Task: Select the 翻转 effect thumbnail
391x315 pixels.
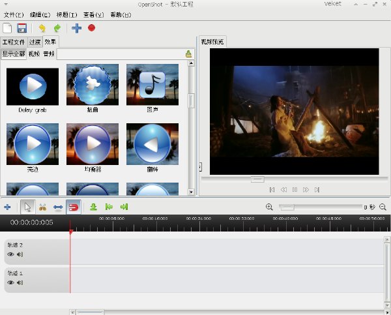Action: pos(152,144)
